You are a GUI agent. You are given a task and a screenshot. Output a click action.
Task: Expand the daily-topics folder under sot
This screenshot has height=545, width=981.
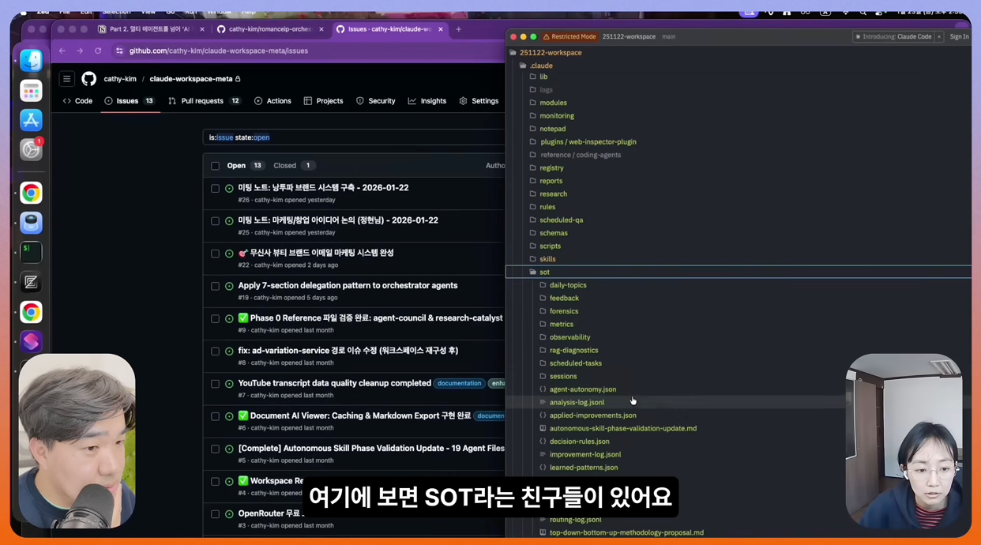pos(568,284)
